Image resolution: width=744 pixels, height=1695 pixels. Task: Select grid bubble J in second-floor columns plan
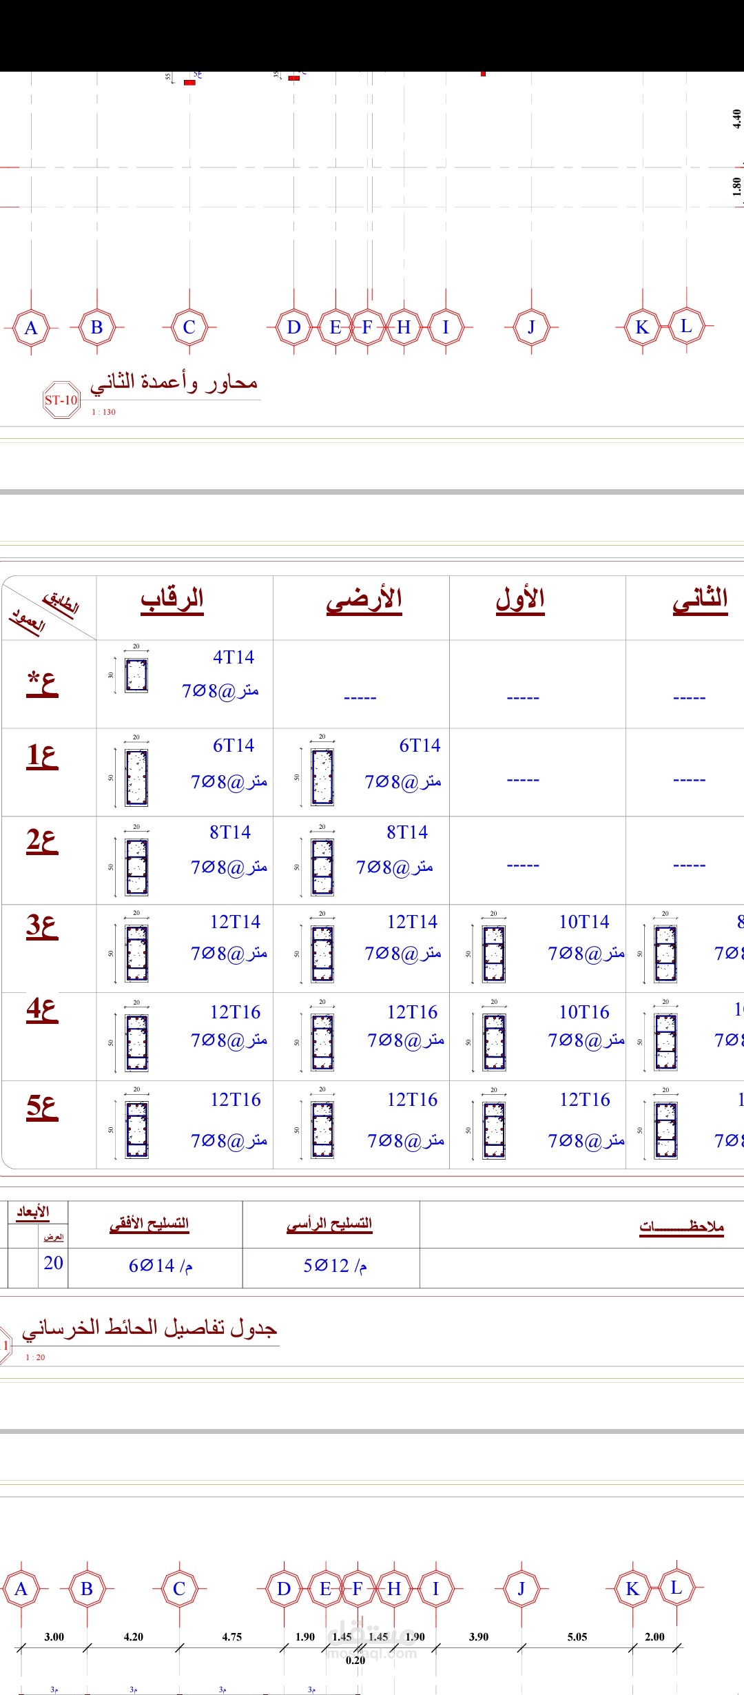531,327
